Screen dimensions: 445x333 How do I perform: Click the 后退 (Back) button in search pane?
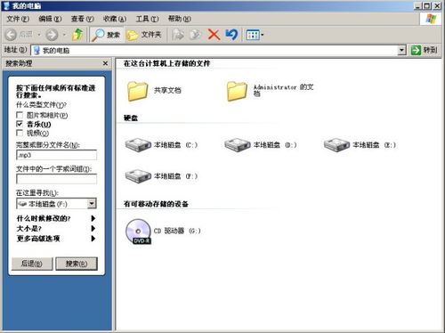click(32, 264)
